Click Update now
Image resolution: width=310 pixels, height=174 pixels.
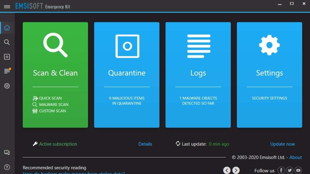(283, 144)
